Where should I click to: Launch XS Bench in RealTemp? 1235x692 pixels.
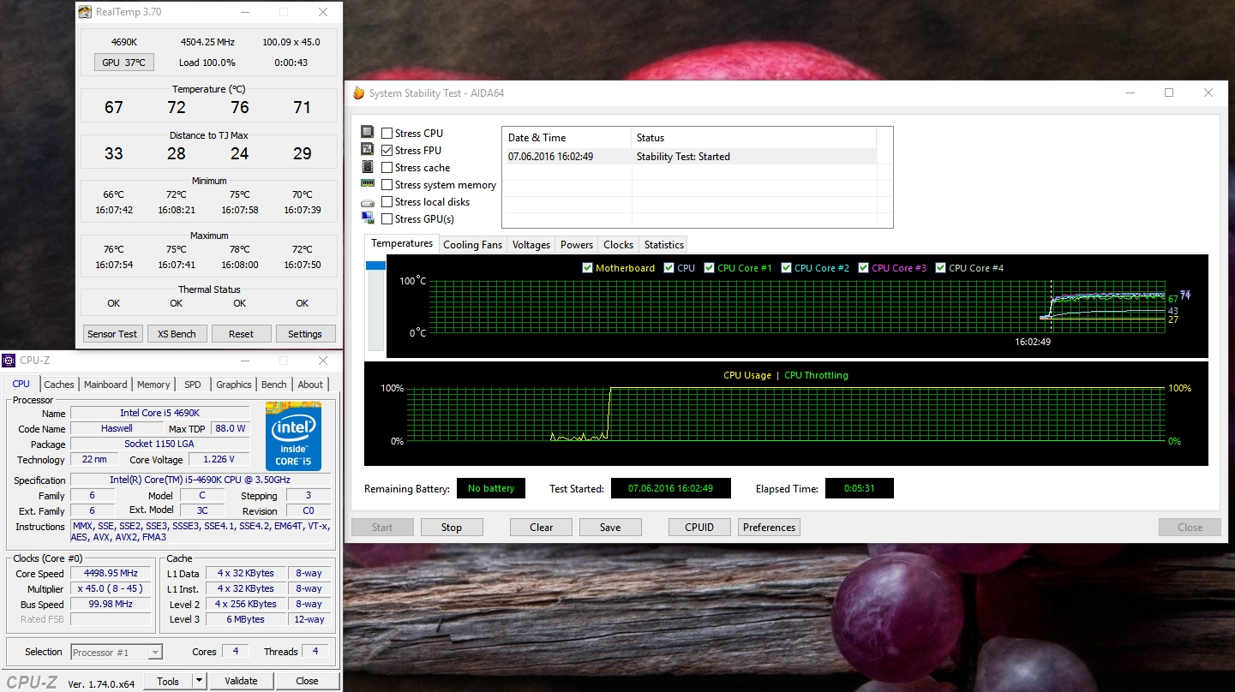177,334
